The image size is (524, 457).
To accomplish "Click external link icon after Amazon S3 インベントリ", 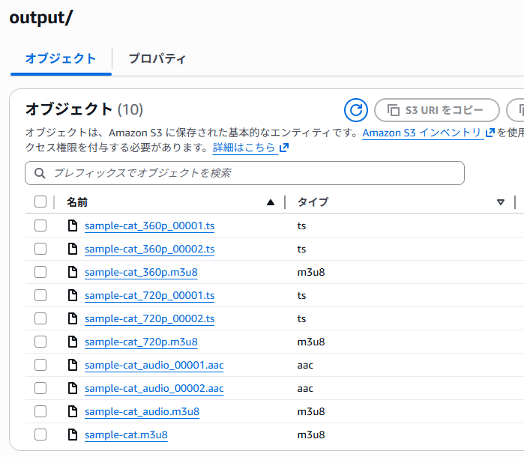I will (490, 133).
